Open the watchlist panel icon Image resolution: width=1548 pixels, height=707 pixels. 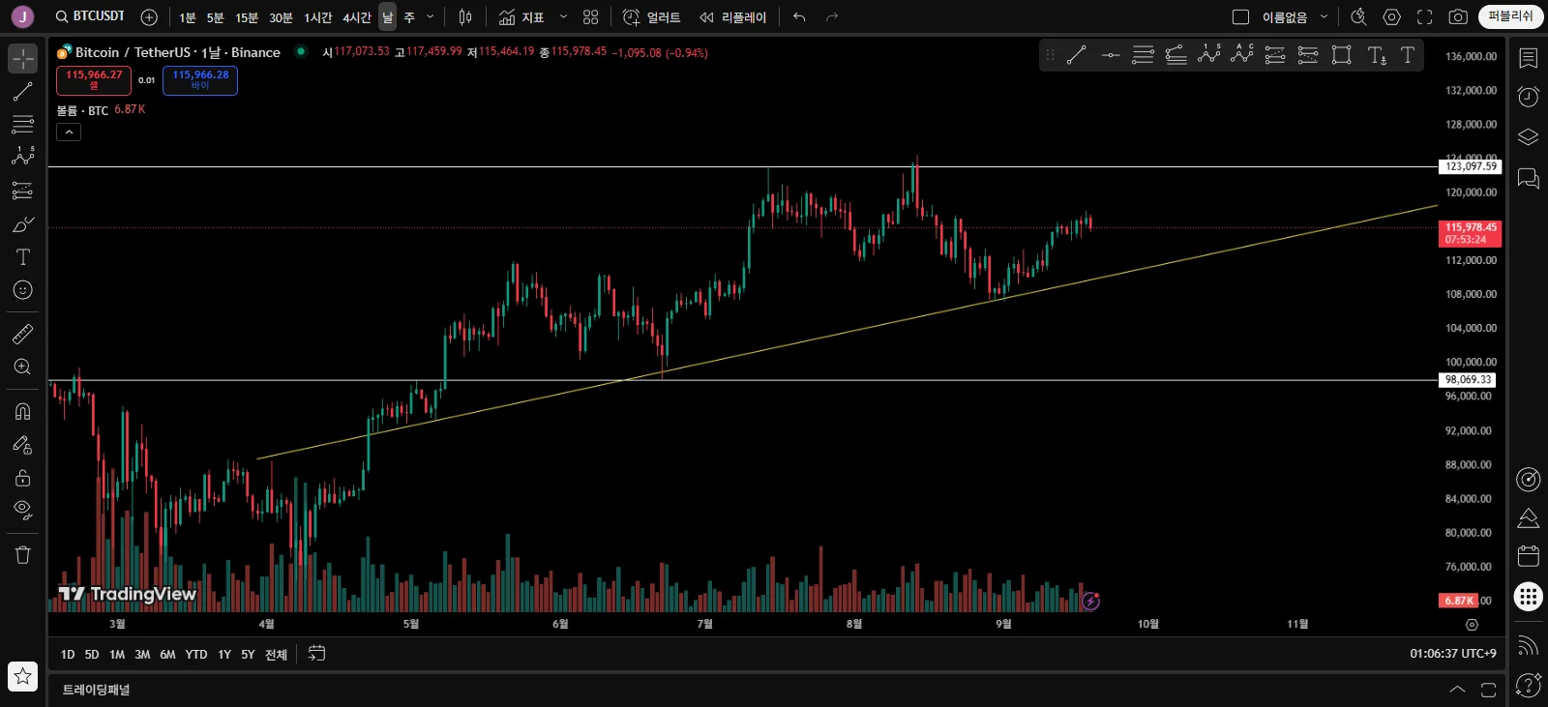[x=1529, y=58]
